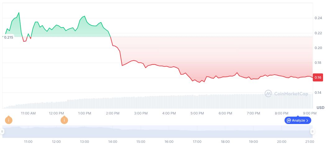The height and width of the screenshot is (145, 333).
Task: Expand Analyze using its chevron arrow
Action: click(x=307, y=120)
